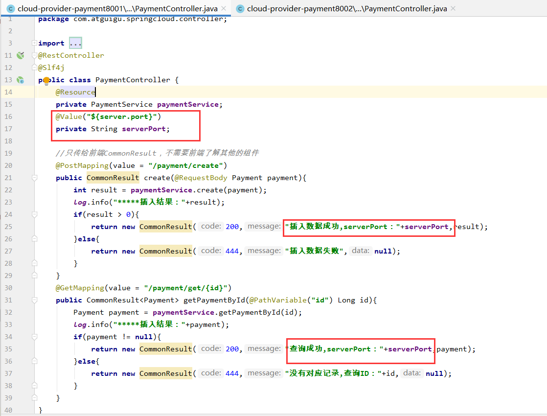547x416 pixels.
Task: Close the cloud-provider-payment8001 PaymentController tab
Action: click(224, 9)
